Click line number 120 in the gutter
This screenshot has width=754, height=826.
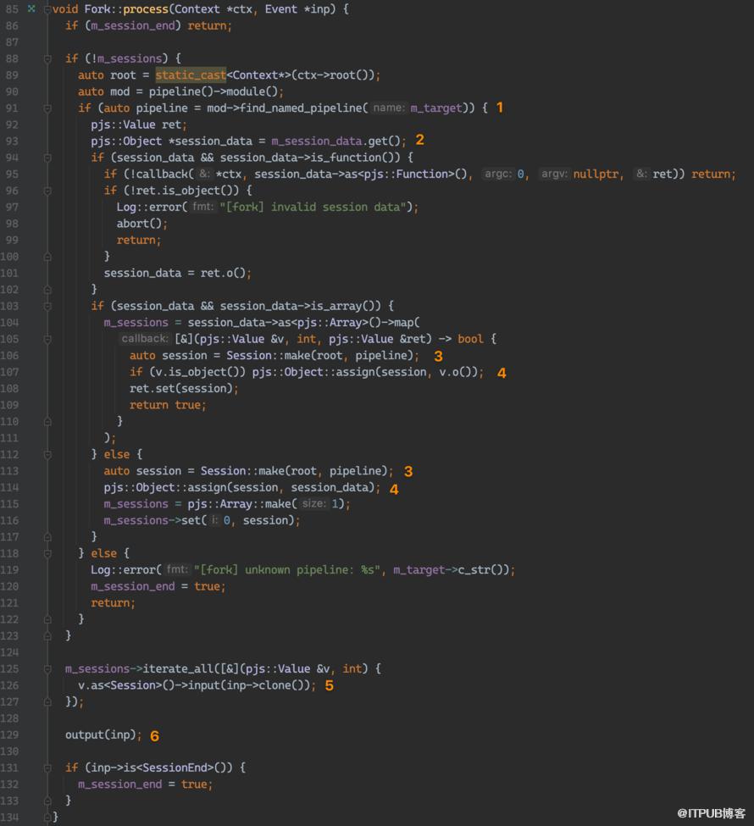point(10,586)
